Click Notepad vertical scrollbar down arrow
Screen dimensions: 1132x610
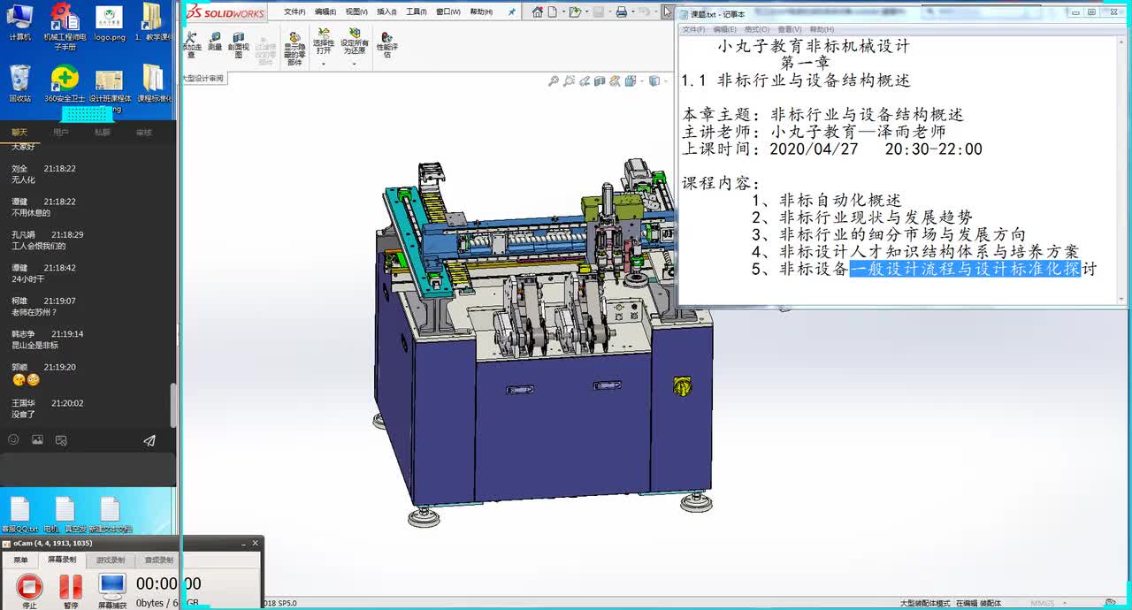[1121, 300]
